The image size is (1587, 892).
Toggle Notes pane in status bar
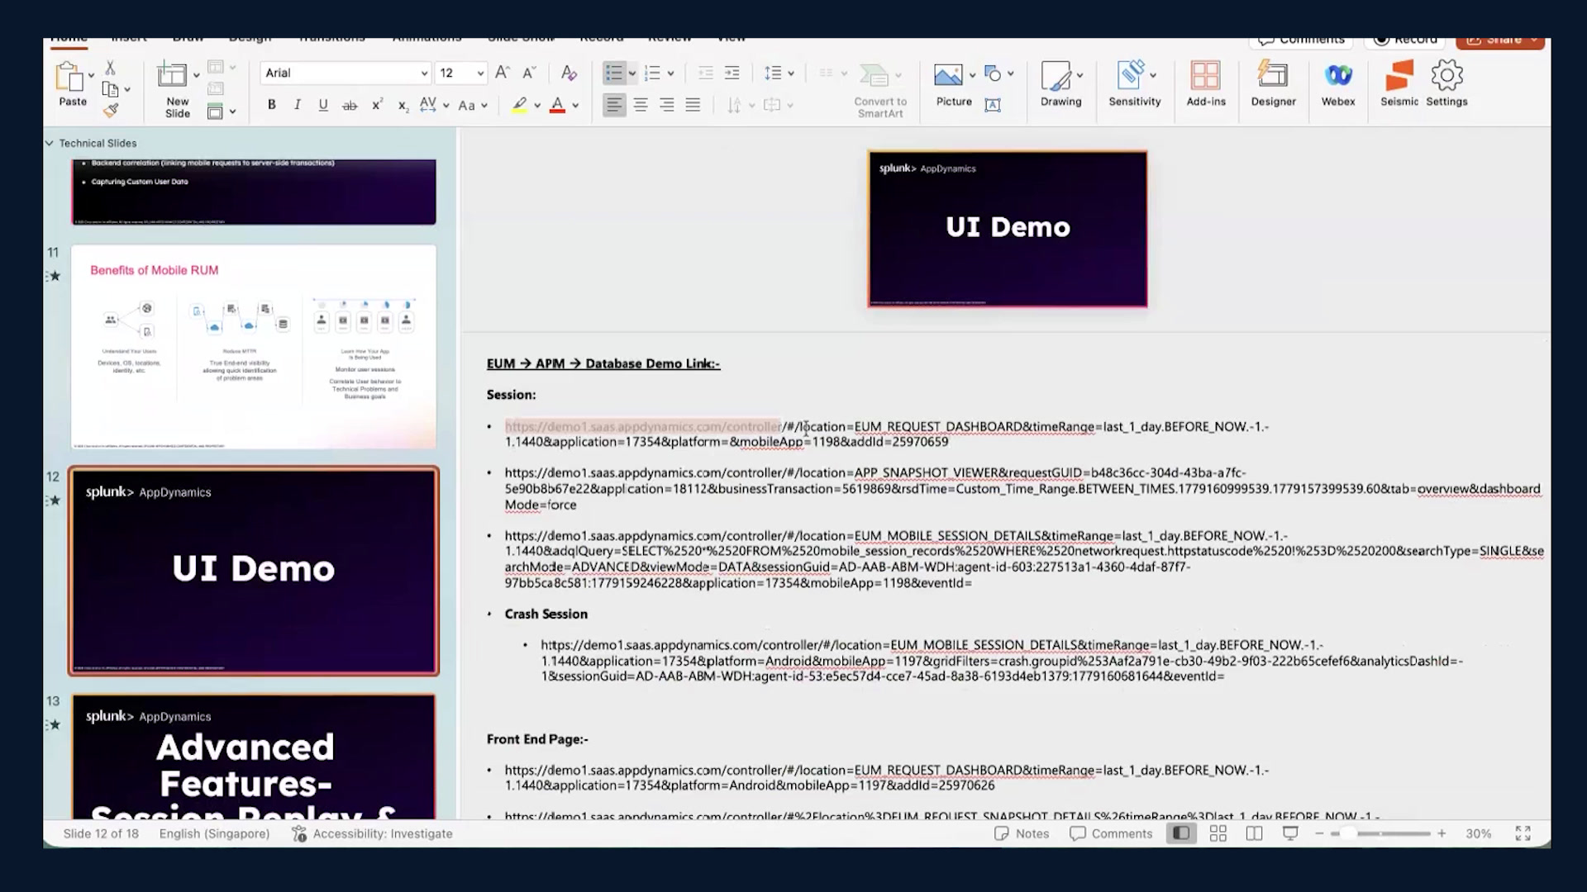[1022, 833]
